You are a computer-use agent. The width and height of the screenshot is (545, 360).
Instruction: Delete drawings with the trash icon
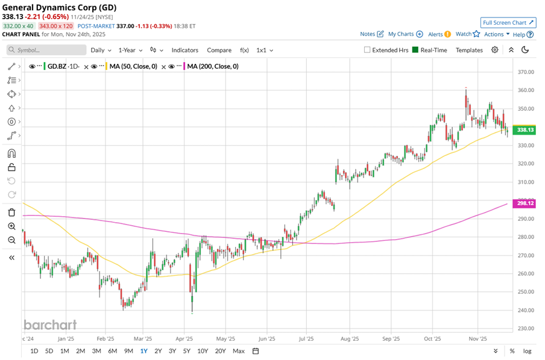(11, 212)
